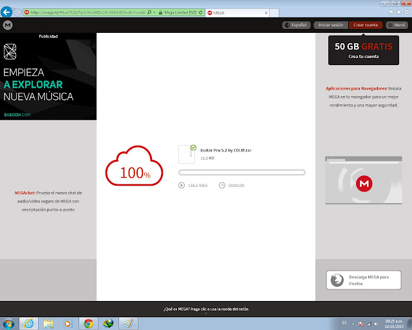The height and width of the screenshot is (330, 412).
Task: Click the 11.2 MB file size text
Action: 207,158
